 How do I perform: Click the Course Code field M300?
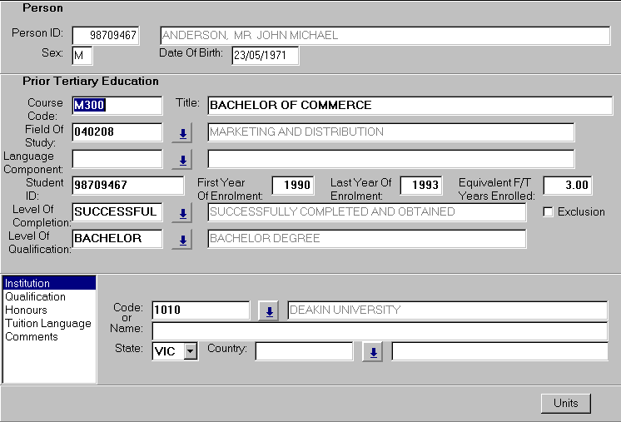117,106
